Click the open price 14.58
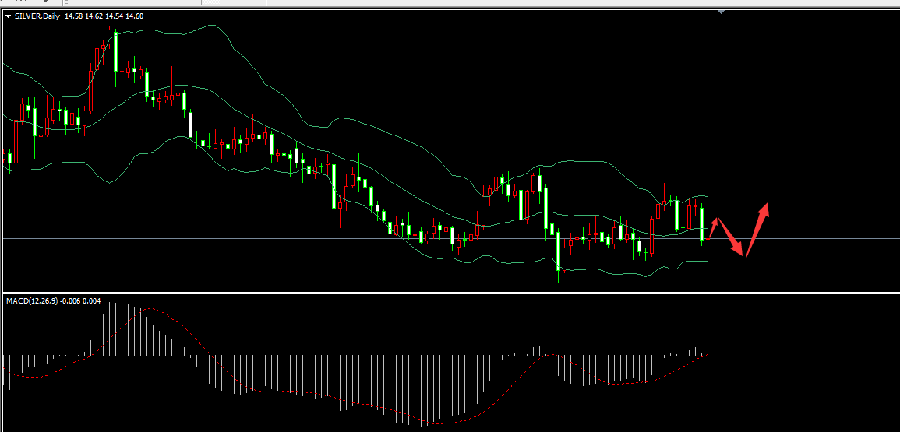The height and width of the screenshot is (432, 900). [x=73, y=16]
